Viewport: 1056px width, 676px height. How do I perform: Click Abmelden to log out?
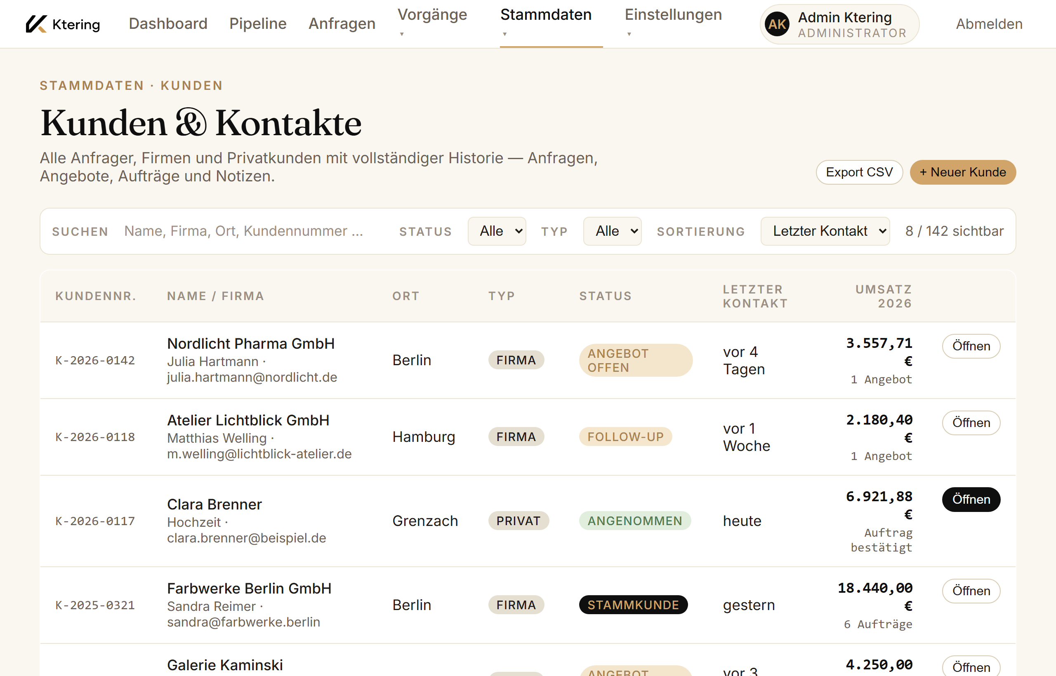coord(988,24)
